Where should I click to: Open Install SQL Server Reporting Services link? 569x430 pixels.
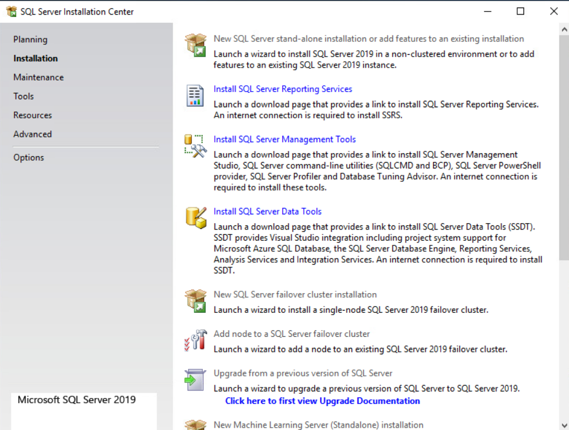(x=283, y=89)
